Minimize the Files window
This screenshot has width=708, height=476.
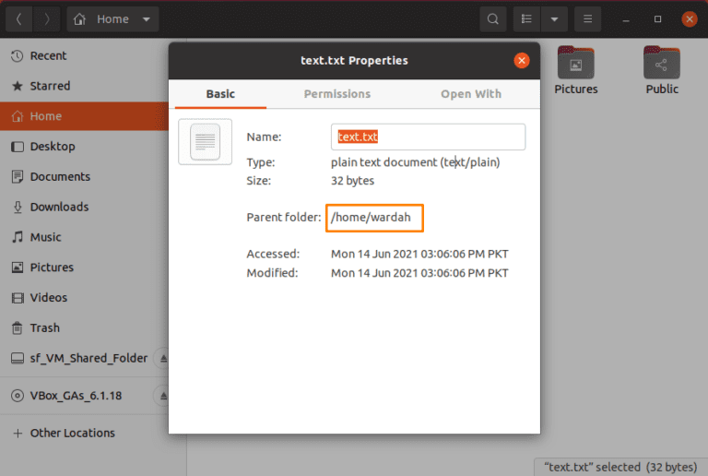[626, 19]
